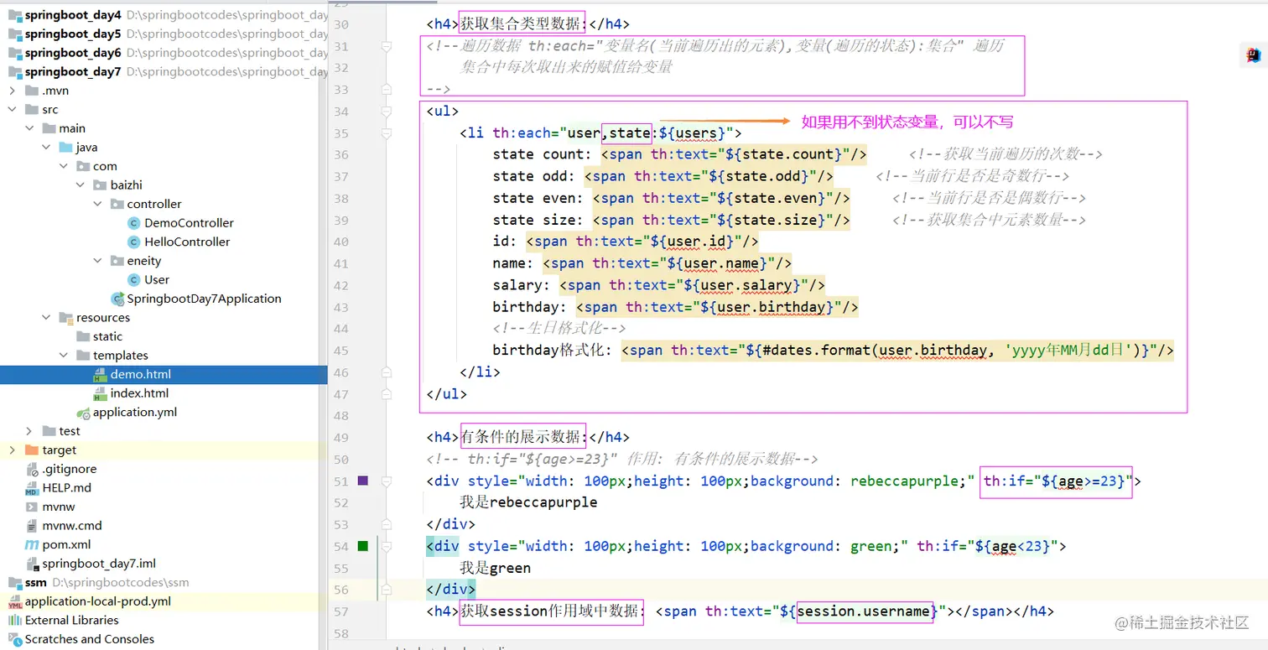Expand the target folder chevron

coord(13,450)
